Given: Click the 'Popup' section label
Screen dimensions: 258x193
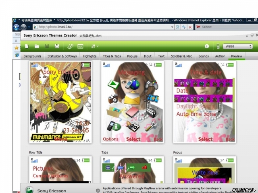Looking at the screenshot, I should 177,152.
